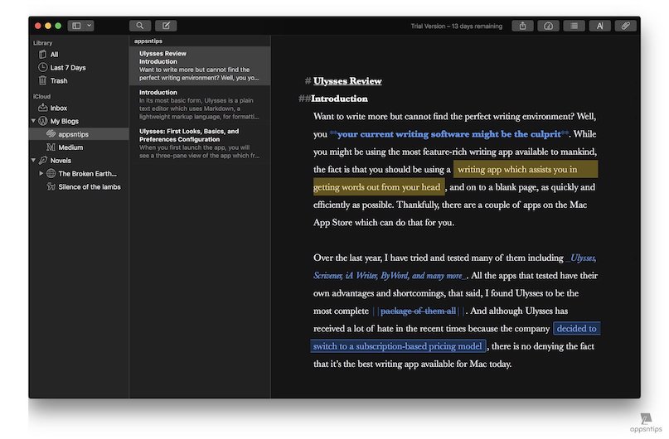
Task: Click the share/export icon
Action: tap(522, 26)
